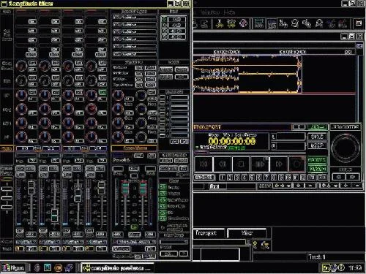Click the Windows Start button

point(13,268)
